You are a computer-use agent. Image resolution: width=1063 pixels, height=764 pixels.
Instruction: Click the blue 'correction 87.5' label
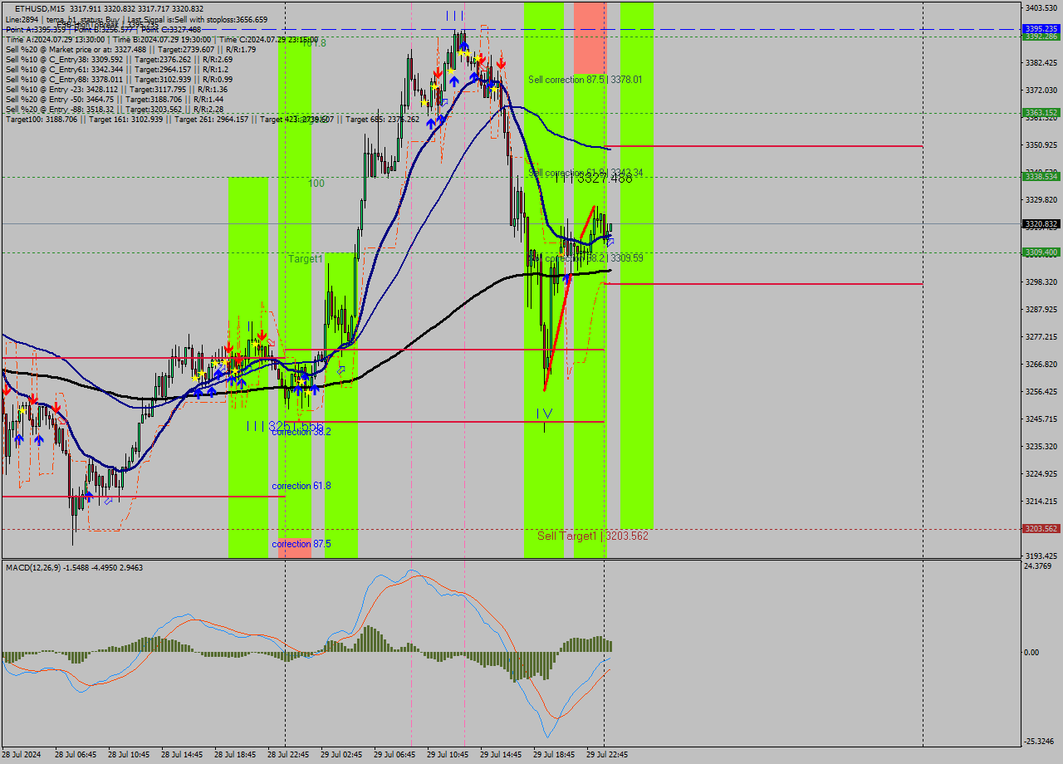(301, 544)
